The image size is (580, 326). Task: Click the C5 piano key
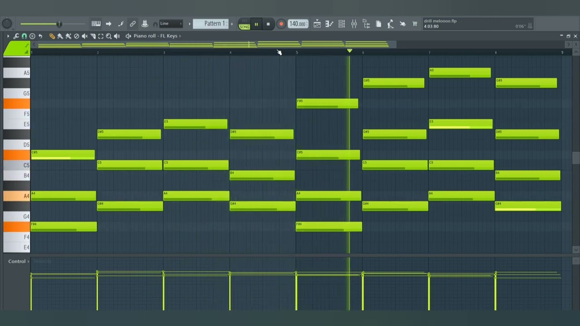coord(17,165)
